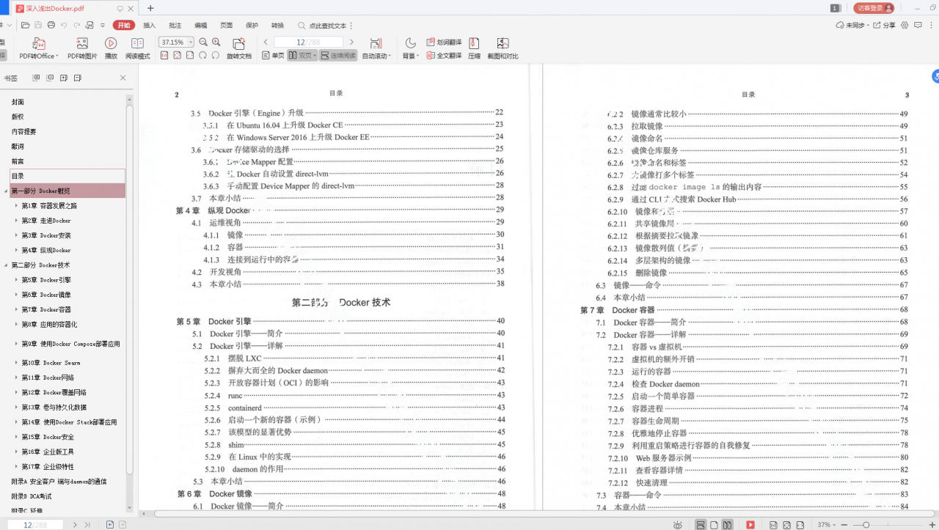Image resolution: width=939 pixels, height=530 pixels.
Task: Open the PDF转Office dropdown arrow
Action: (x=57, y=54)
